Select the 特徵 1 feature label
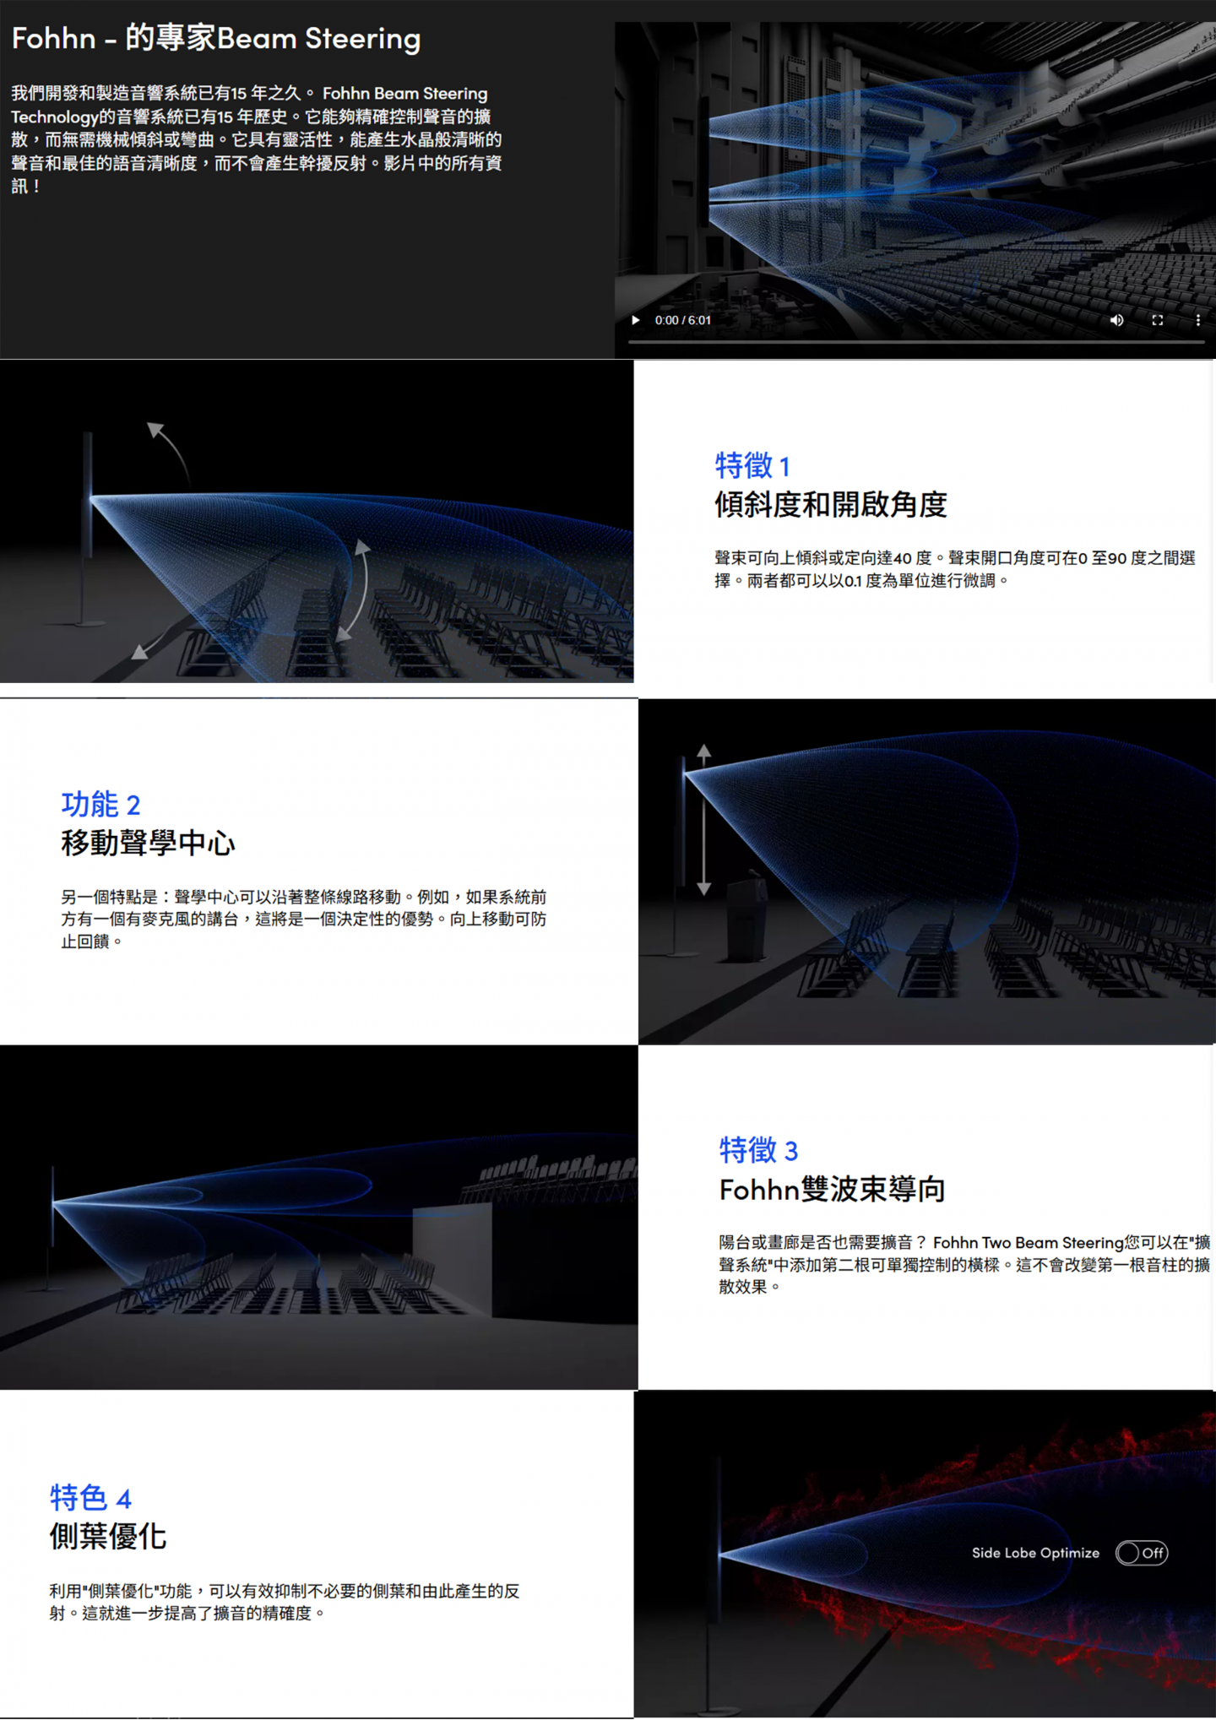The height and width of the screenshot is (1720, 1216). click(x=752, y=465)
